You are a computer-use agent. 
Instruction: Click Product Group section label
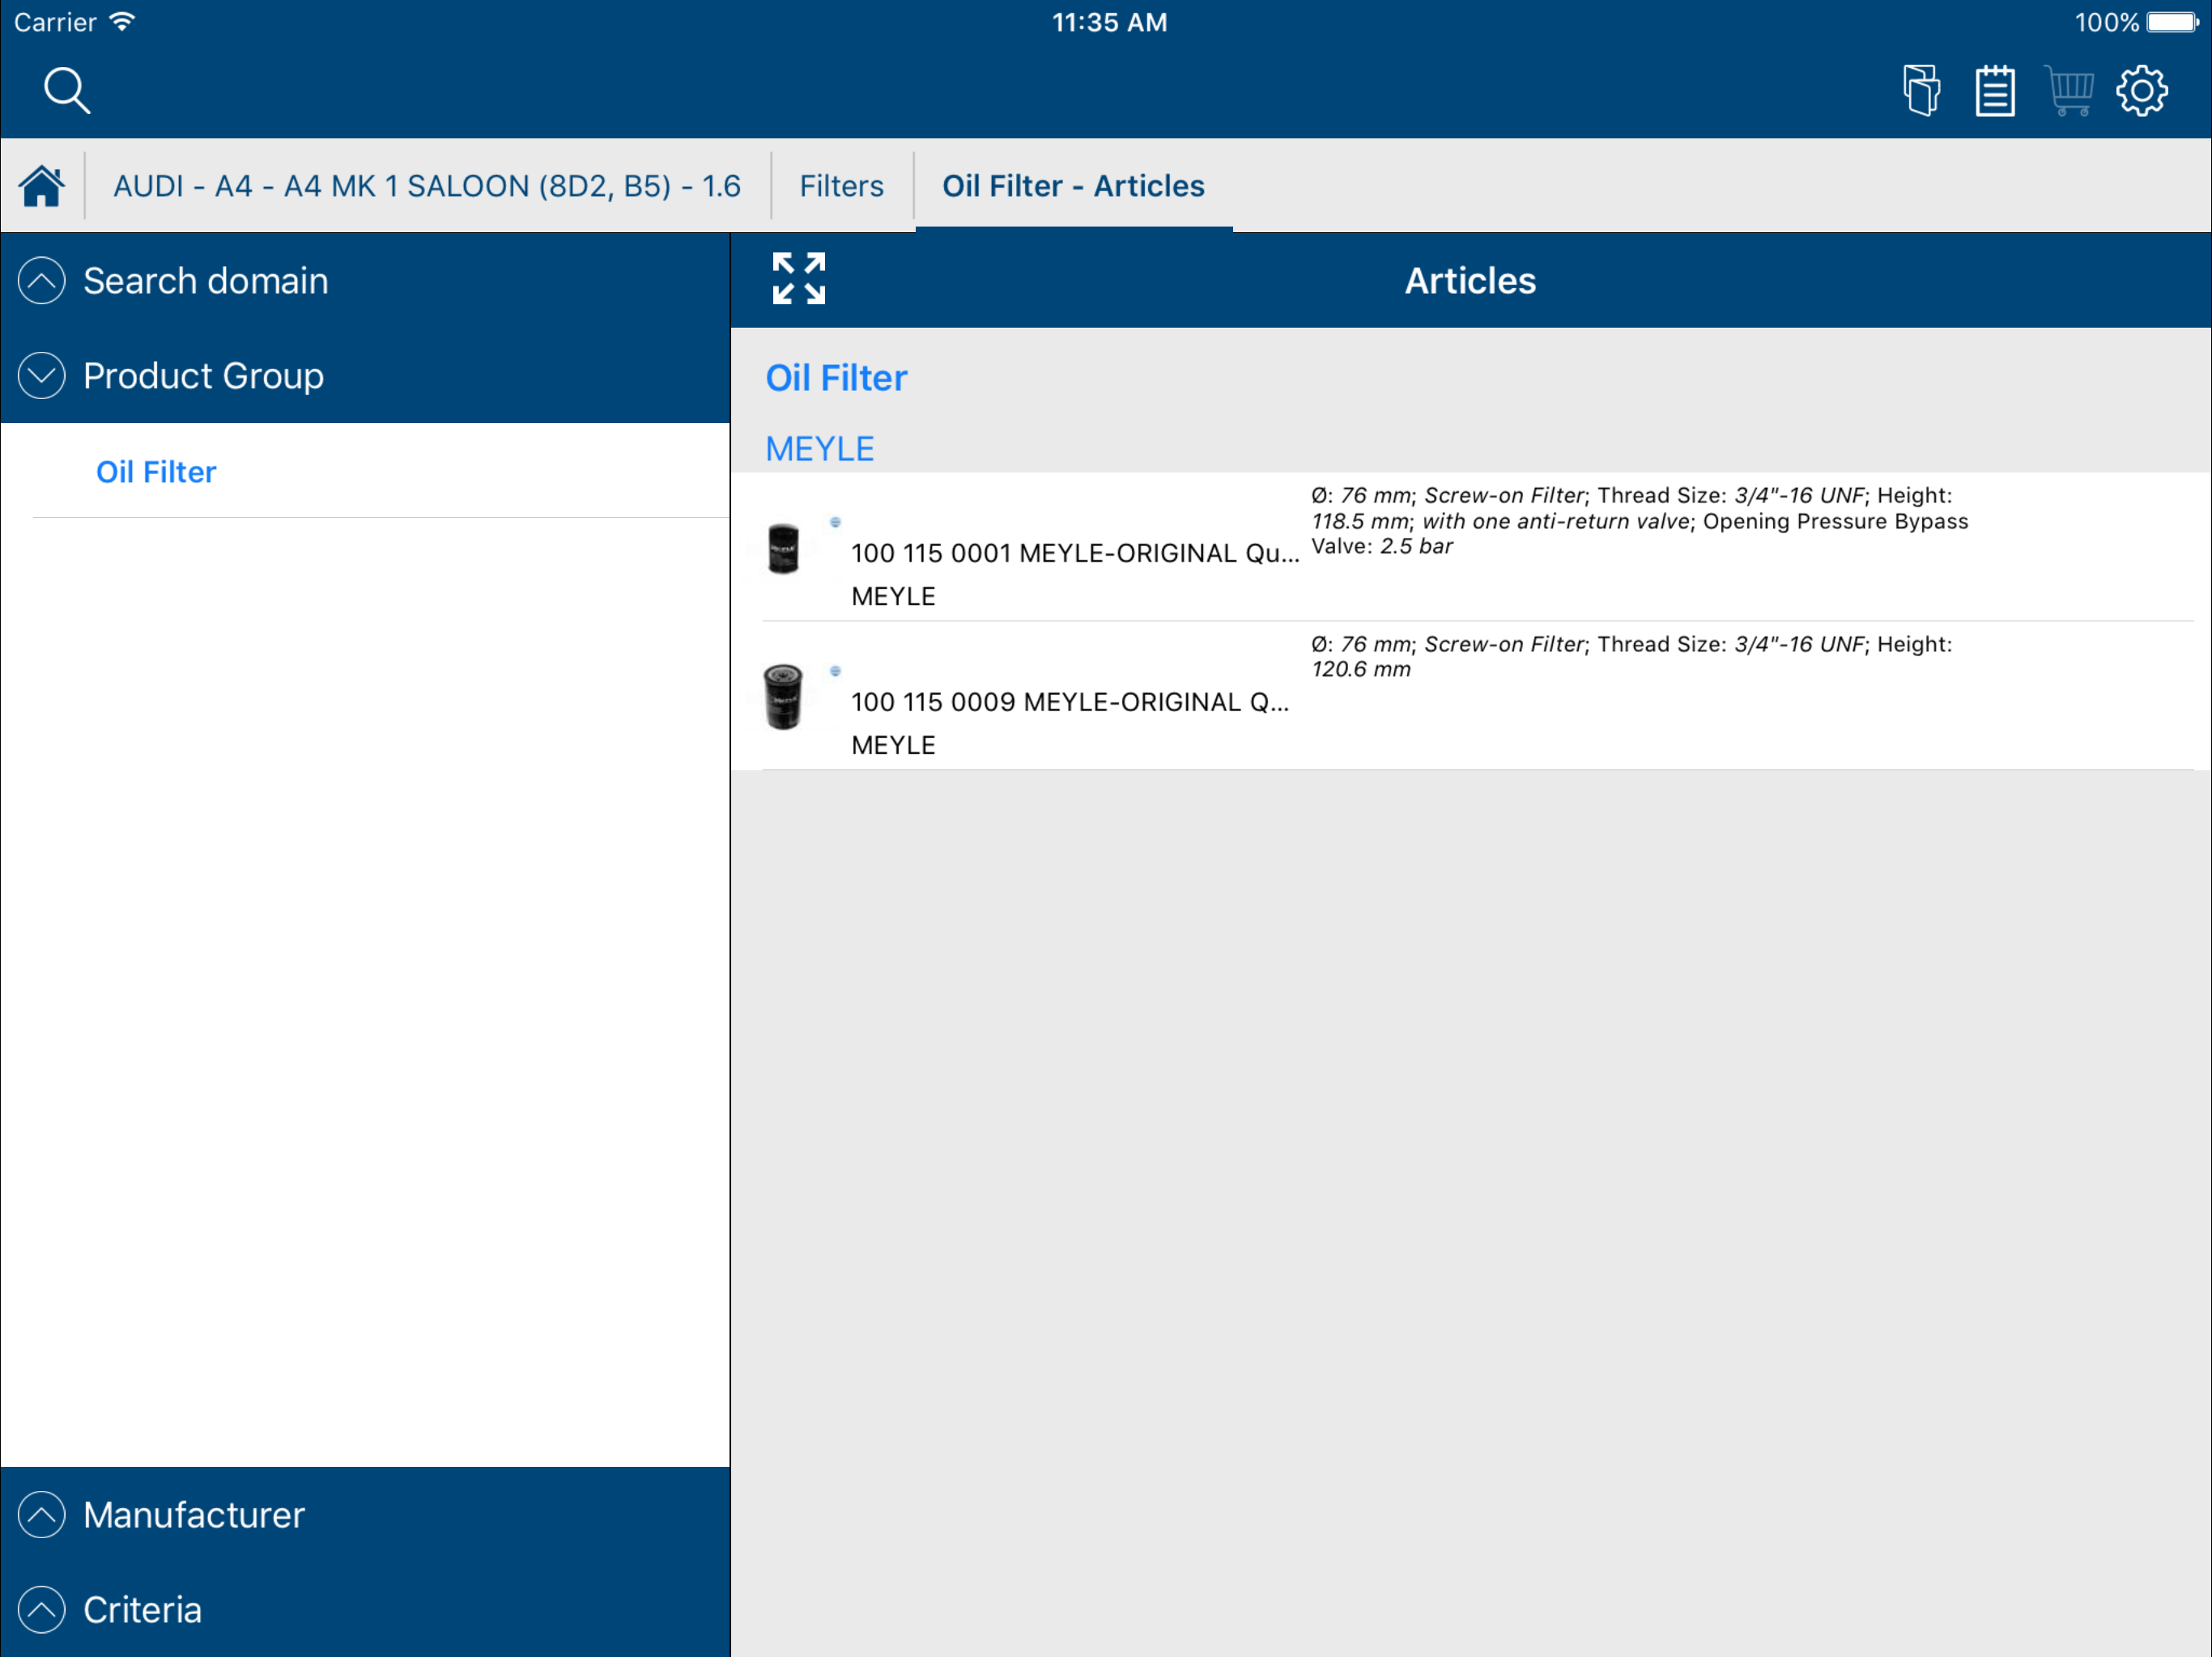click(x=204, y=375)
